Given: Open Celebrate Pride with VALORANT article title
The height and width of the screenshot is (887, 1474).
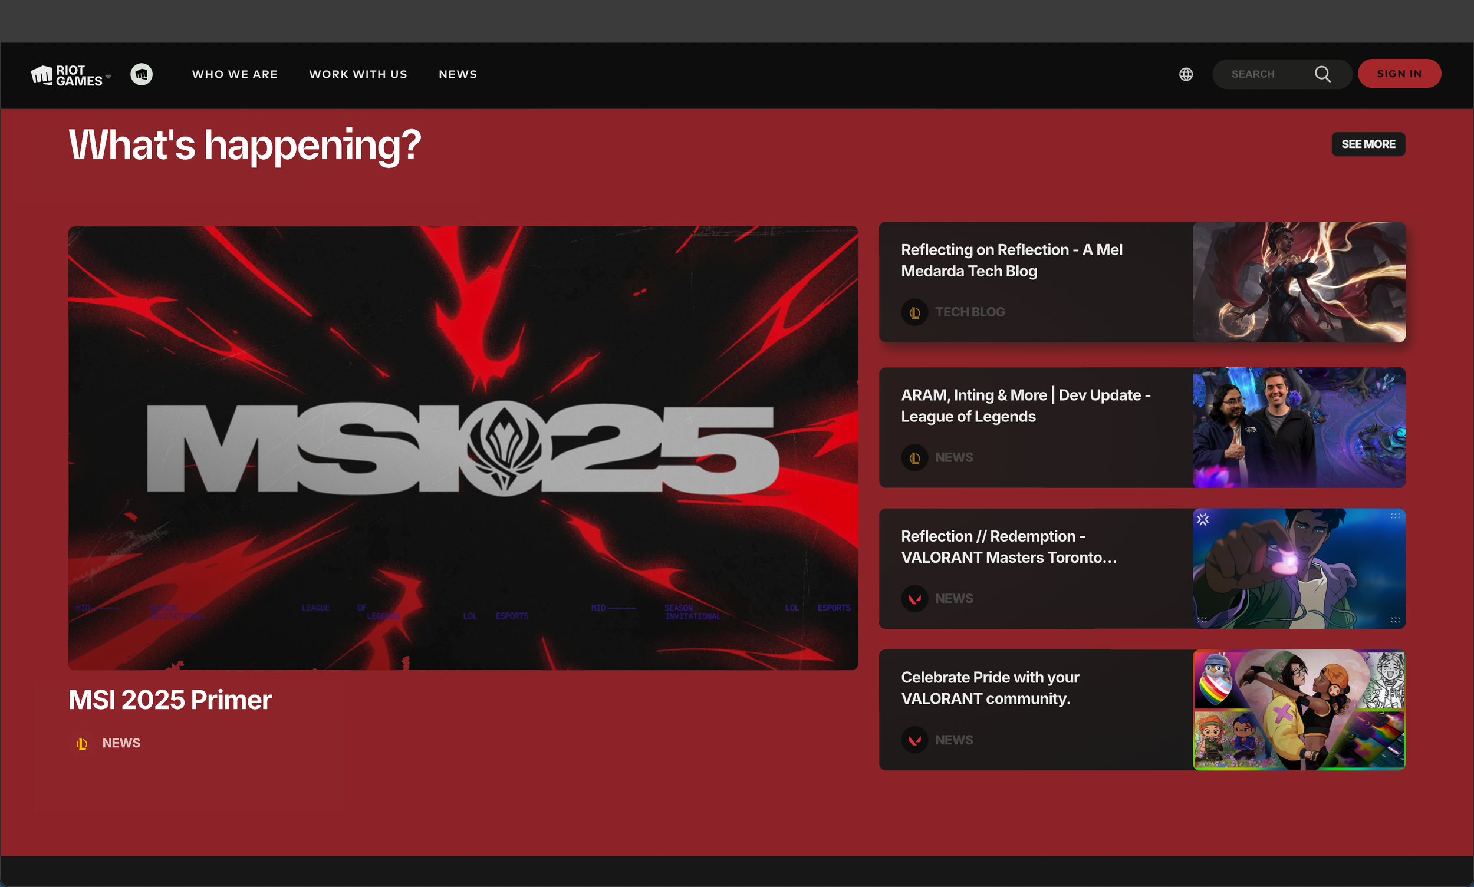Looking at the screenshot, I should (x=989, y=688).
